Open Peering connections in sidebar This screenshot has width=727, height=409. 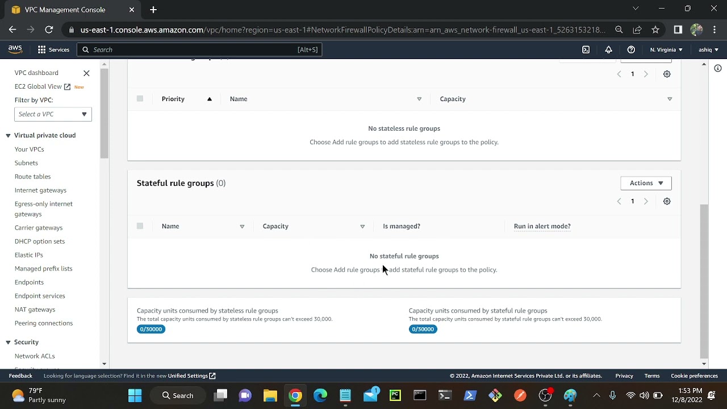tap(44, 323)
